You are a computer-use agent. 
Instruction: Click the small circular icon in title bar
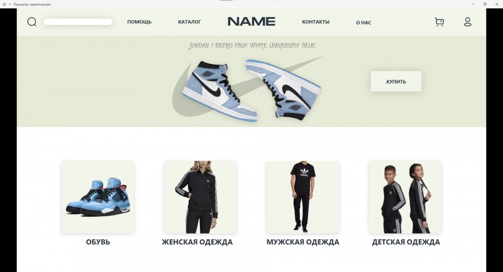[x=4, y=4]
